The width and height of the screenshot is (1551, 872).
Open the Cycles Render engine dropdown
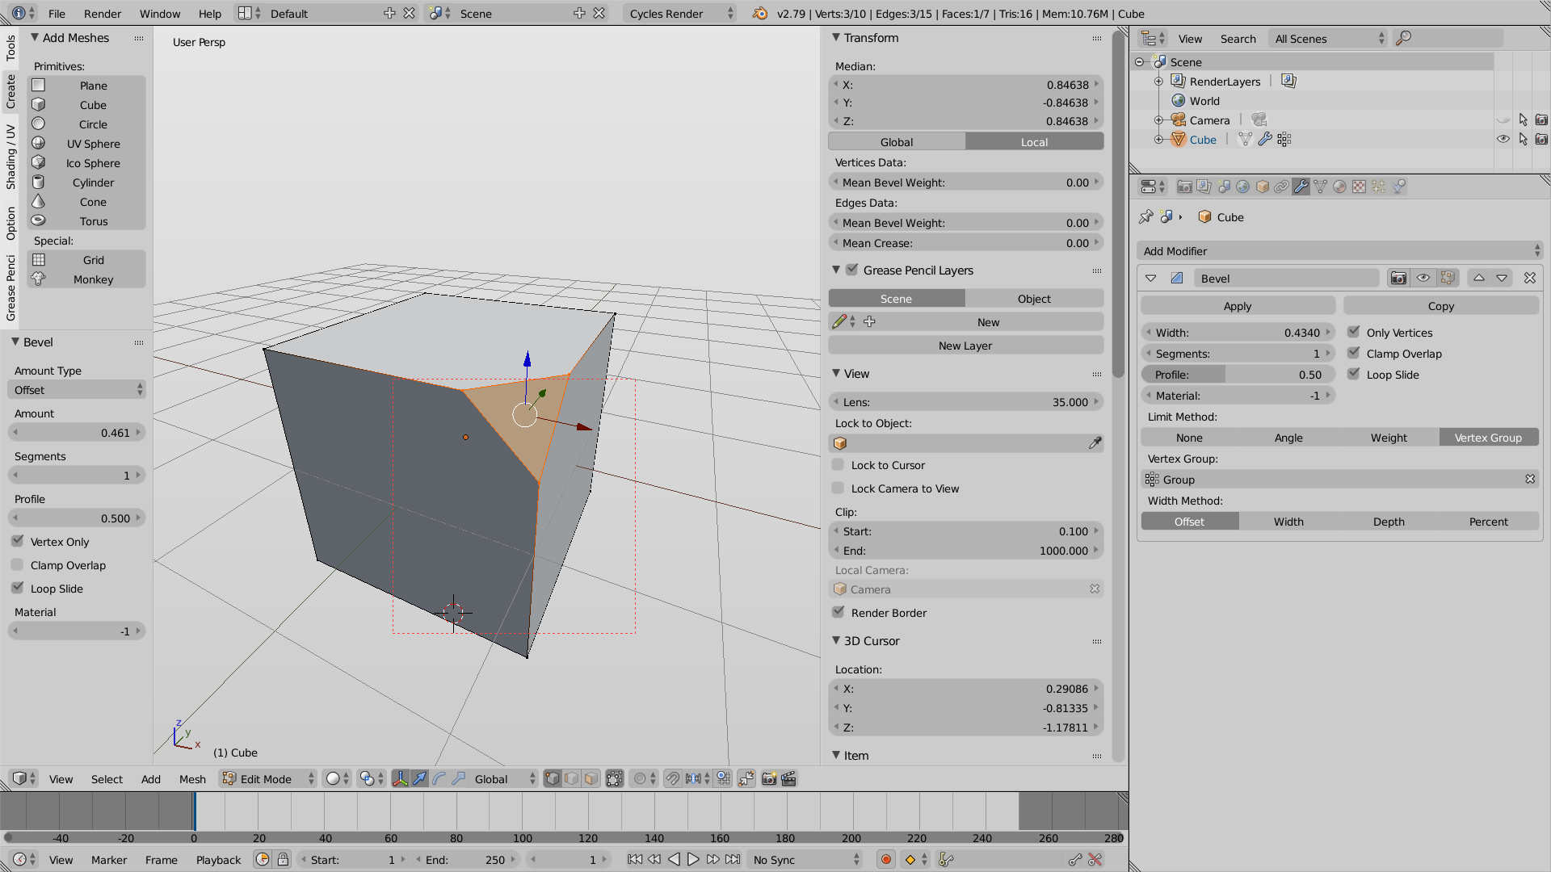tap(679, 14)
